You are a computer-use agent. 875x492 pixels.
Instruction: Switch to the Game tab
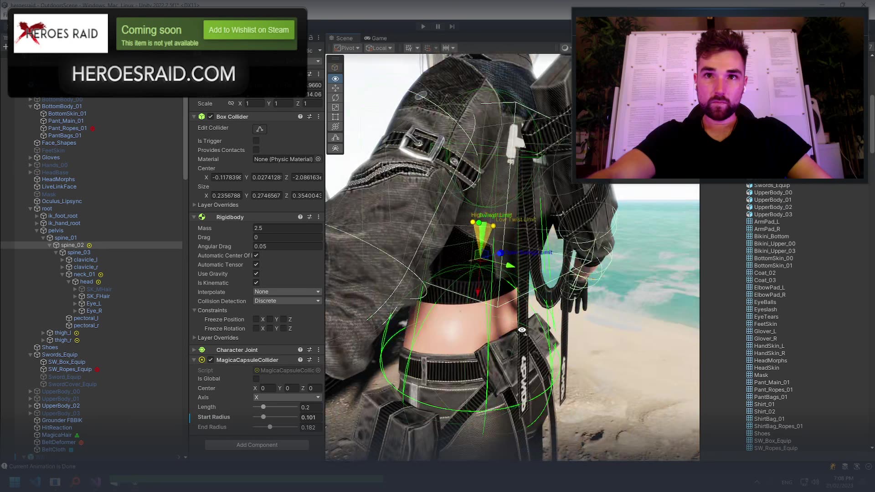376,38
